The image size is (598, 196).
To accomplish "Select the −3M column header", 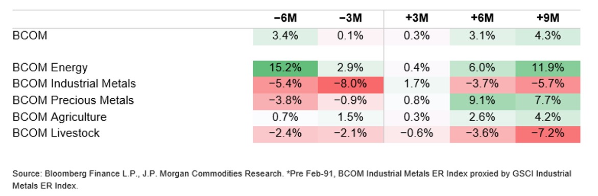I will (350, 18).
